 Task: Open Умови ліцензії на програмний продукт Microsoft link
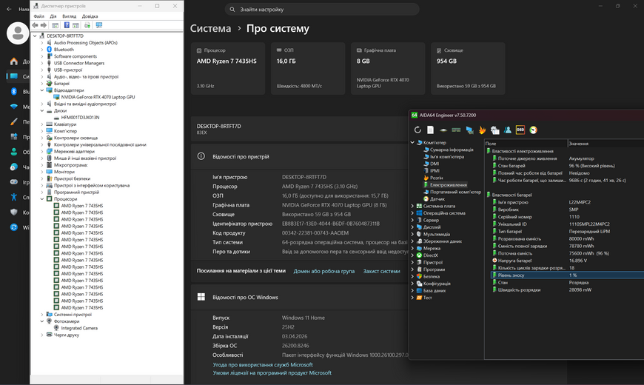coord(272,372)
